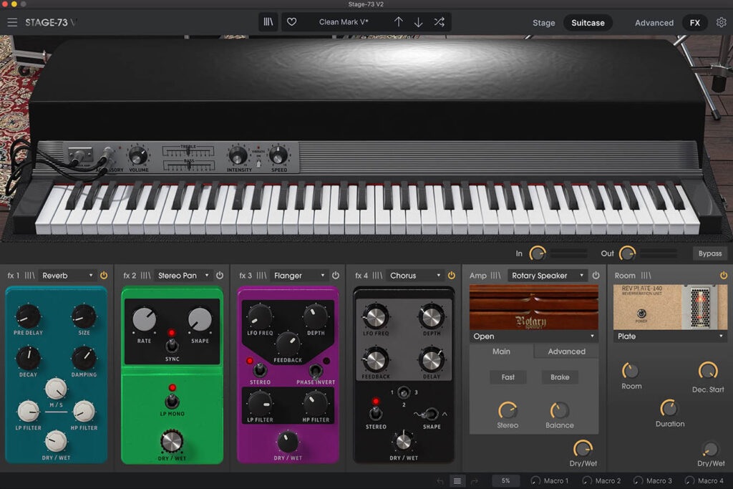
Task: Click the rotary Fast button
Action: pos(508,377)
